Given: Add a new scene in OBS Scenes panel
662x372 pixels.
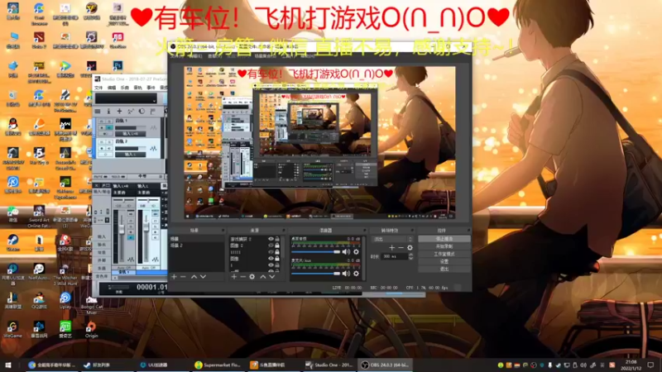Looking at the screenshot, I should point(174,277).
